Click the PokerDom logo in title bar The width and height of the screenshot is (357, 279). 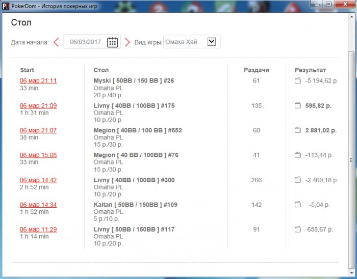(x=5, y=6)
